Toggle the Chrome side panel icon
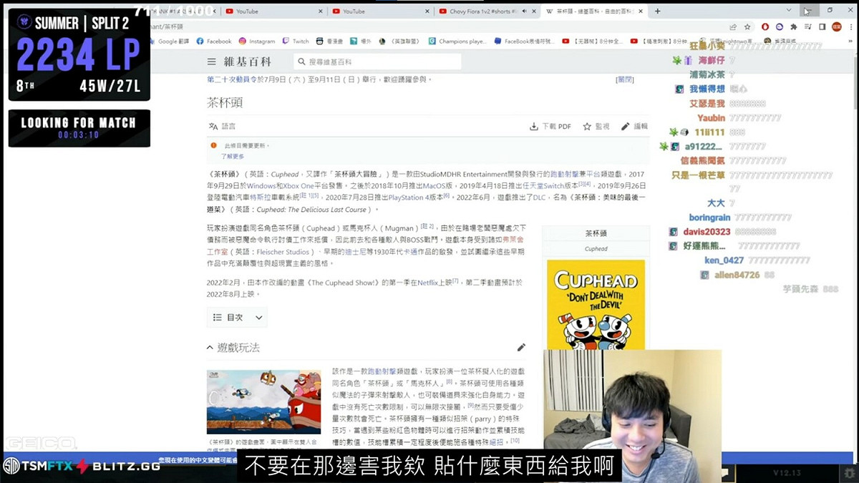 (x=822, y=26)
